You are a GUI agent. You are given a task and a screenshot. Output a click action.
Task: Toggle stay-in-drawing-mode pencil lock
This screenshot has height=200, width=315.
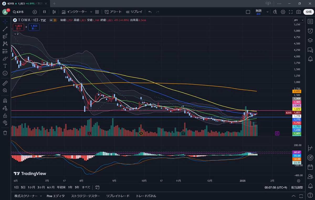click(5, 108)
